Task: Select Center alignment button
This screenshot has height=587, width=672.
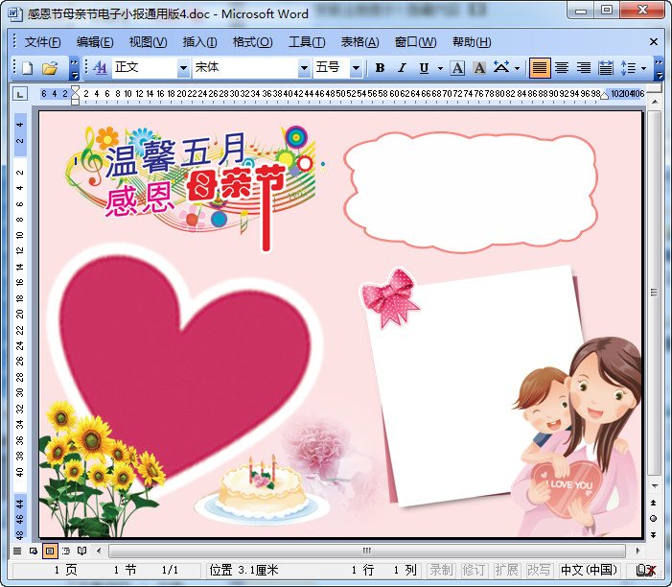Action: (x=562, y=68)
